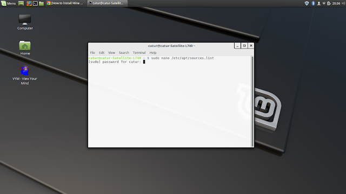Open the update manager shield icon
This screenshot has height=194, width=346.
point(307,3)
